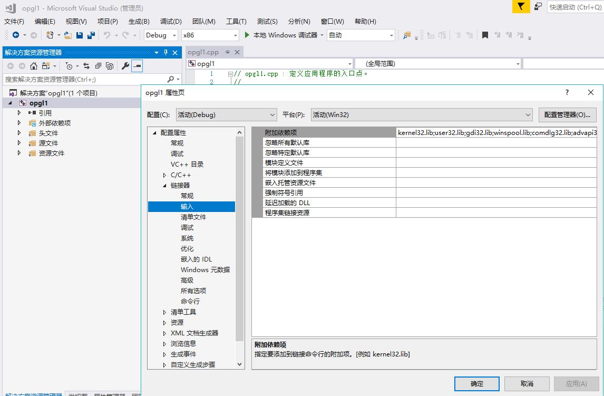Sync with active document icon
This screenshot has width=604, height=396.
point(86,66)
